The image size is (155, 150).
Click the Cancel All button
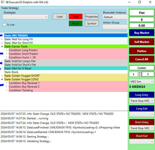tap(142, 59)
